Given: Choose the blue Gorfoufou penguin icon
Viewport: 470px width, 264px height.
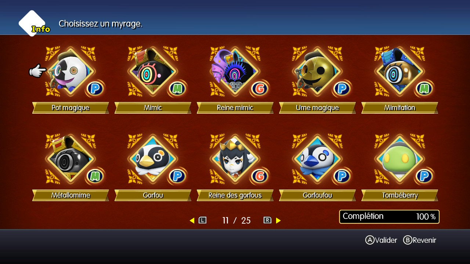Looking at the screenshot, I should coord(317,159).
